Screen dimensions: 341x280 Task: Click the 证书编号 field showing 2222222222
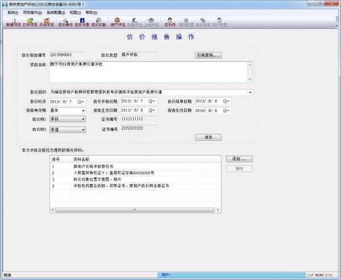click(139, 128)
